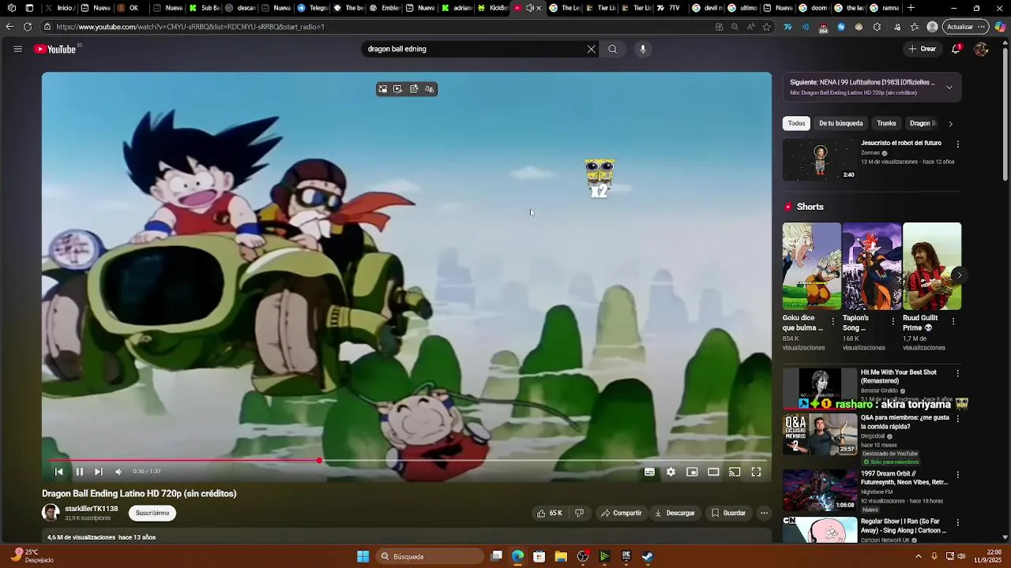Dislike the video
Screen dimensions: 1011x568
coord(579,513)
